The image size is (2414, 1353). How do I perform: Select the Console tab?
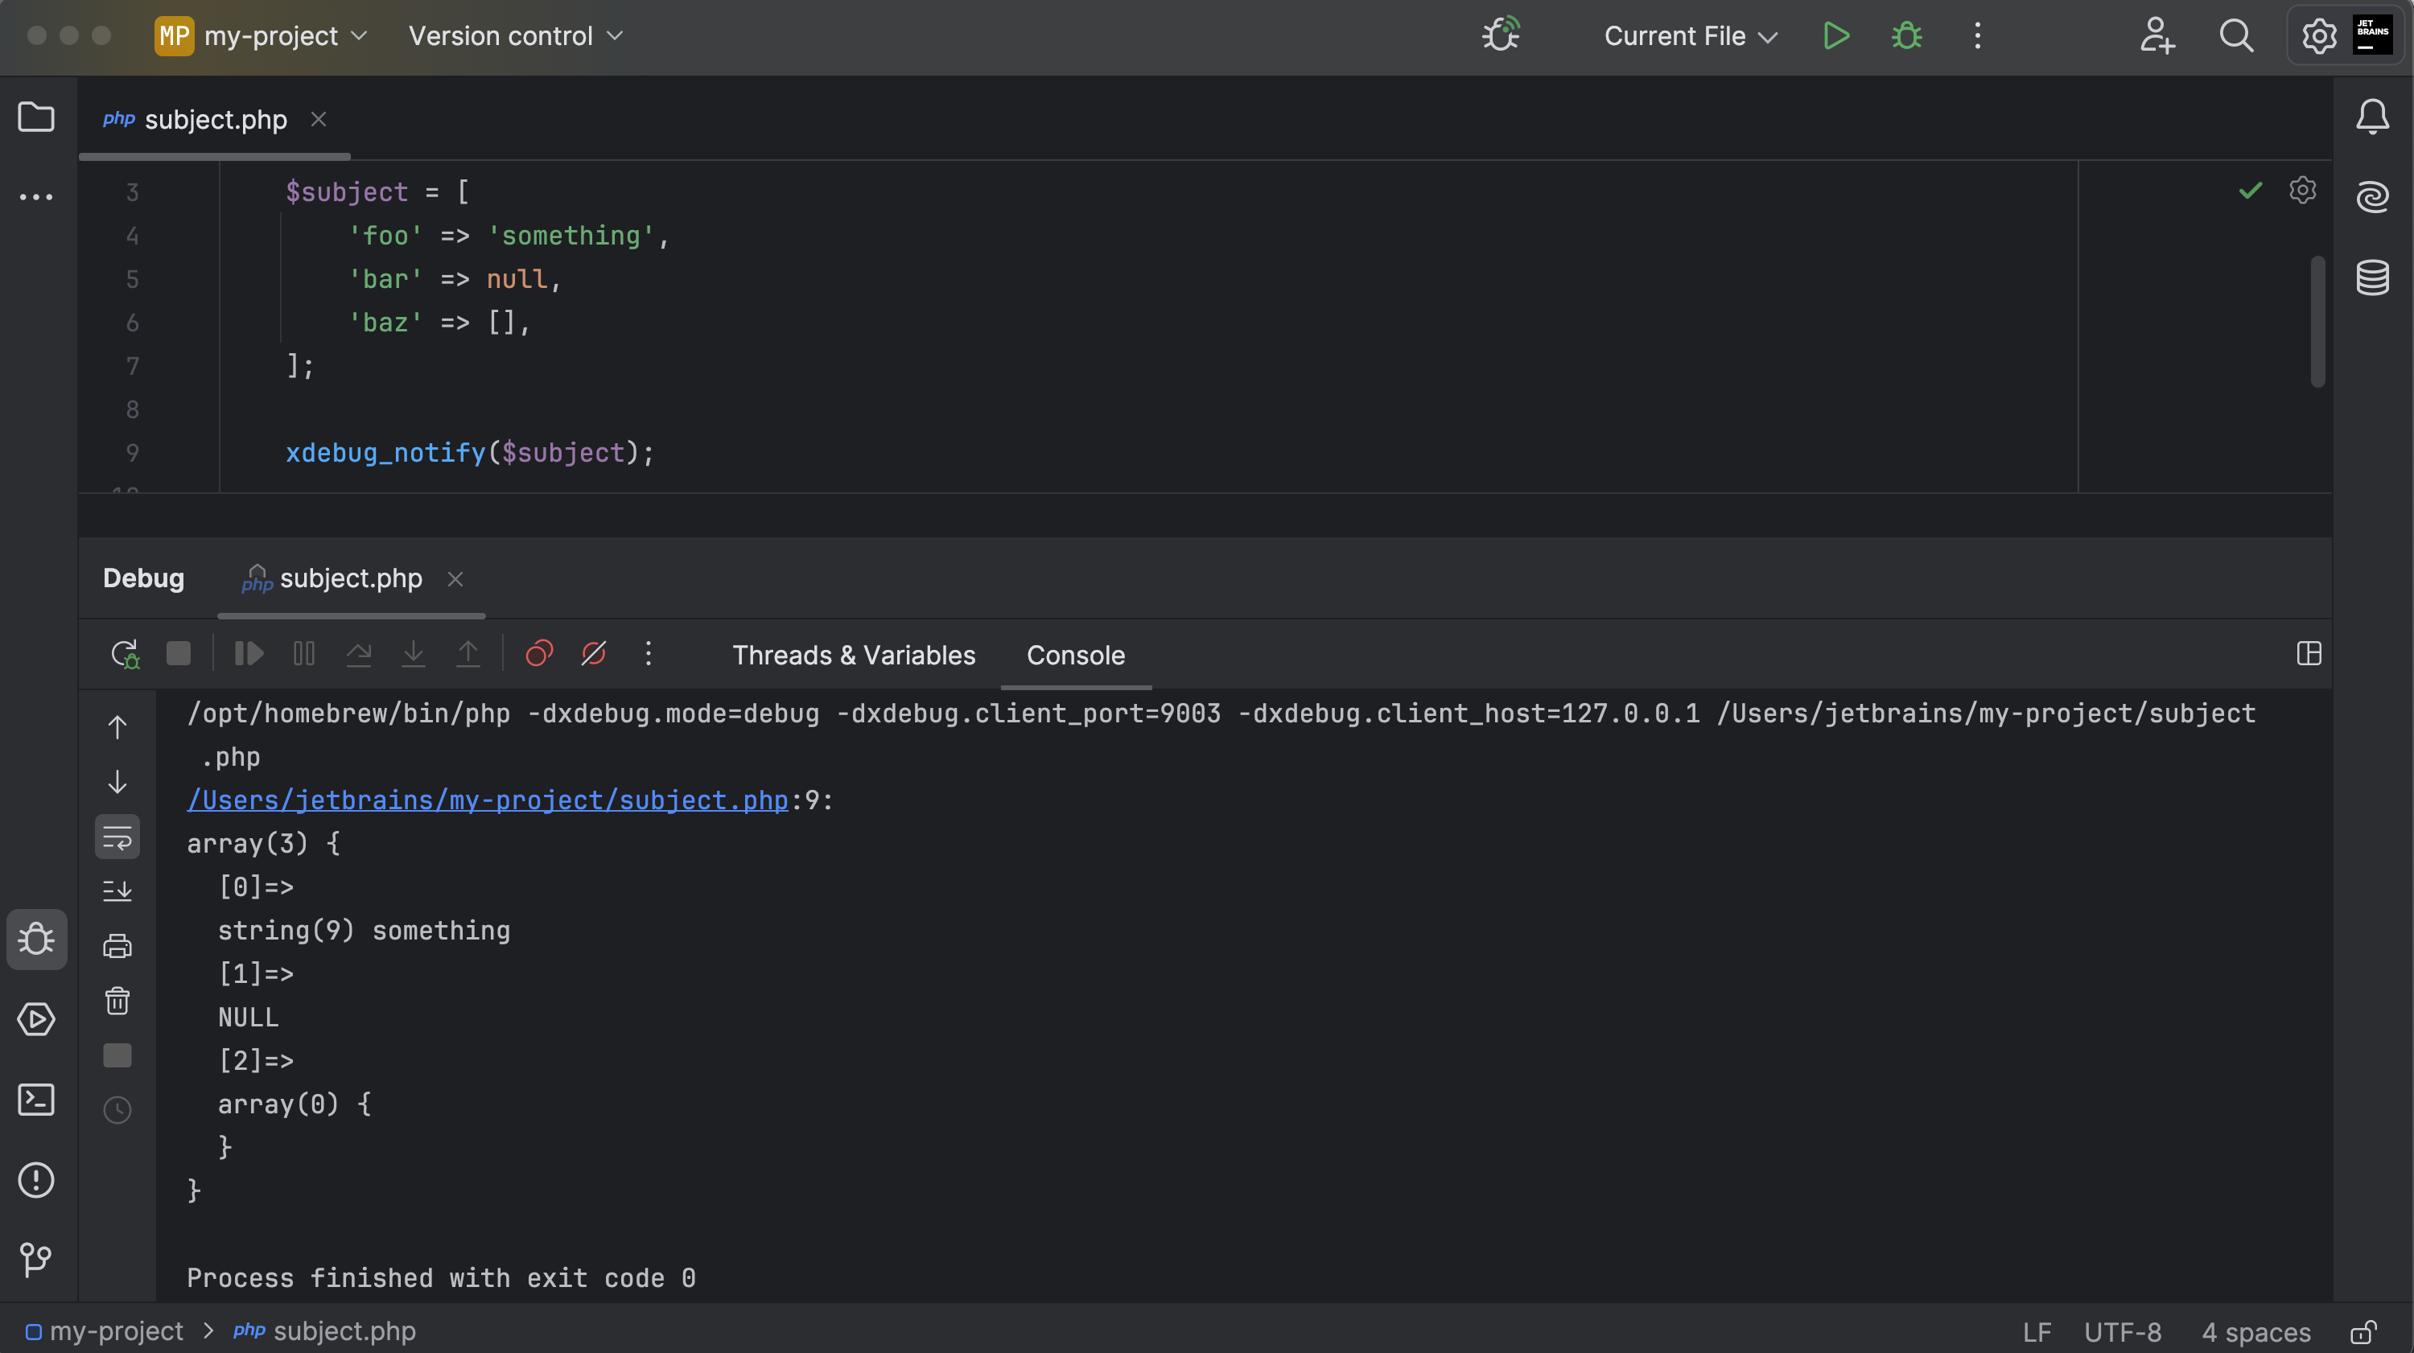coord(1075,655)
